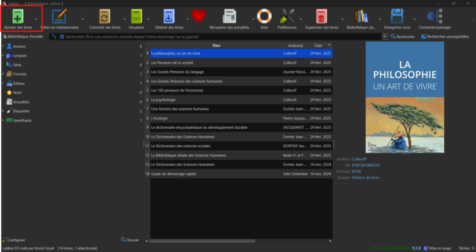Screen dimensions: 476x252
Task: Open Bibliothèque calibre library icon
Action: (x=361, y=16)
